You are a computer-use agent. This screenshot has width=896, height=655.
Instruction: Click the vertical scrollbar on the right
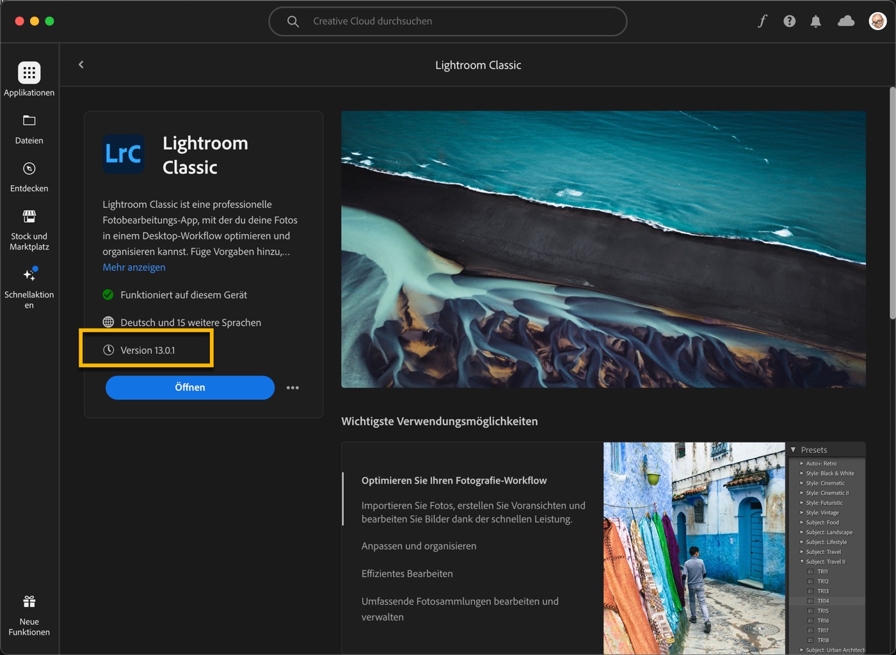pos(892,203)
